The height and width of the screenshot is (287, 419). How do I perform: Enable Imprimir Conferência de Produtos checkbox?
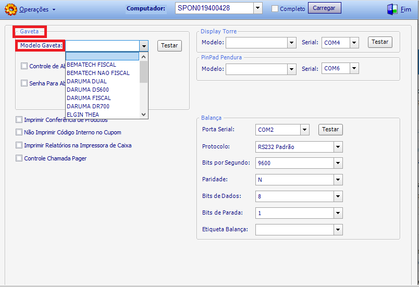19,120
